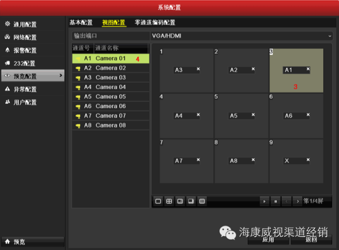Click 应用 apply button

(268, 239)
